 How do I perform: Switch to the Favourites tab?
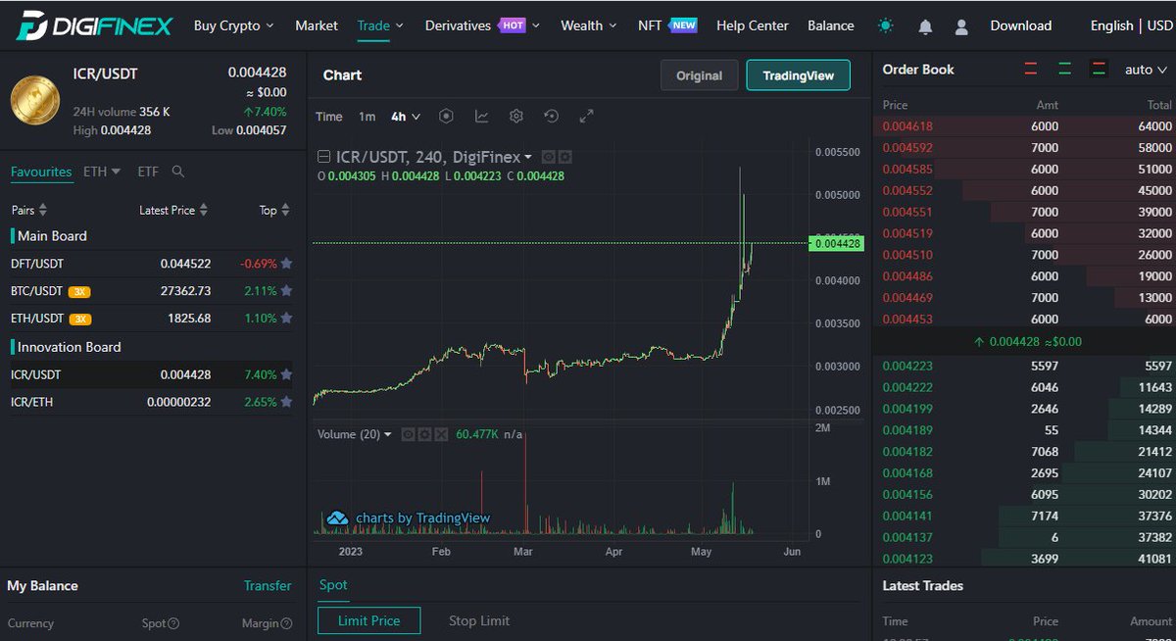pyautogui.click(x=41, y=172)
